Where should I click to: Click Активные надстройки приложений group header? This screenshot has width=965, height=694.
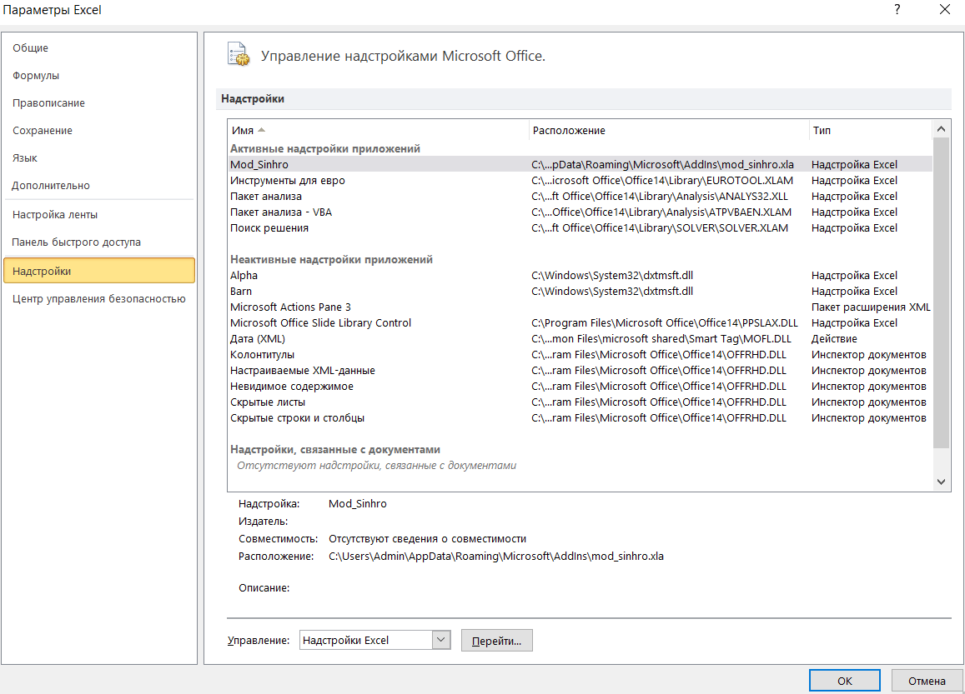click(x=325, y=149)
